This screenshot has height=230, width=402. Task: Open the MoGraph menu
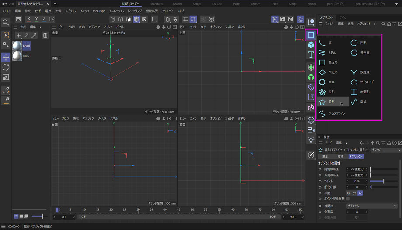tap(99, 10)
